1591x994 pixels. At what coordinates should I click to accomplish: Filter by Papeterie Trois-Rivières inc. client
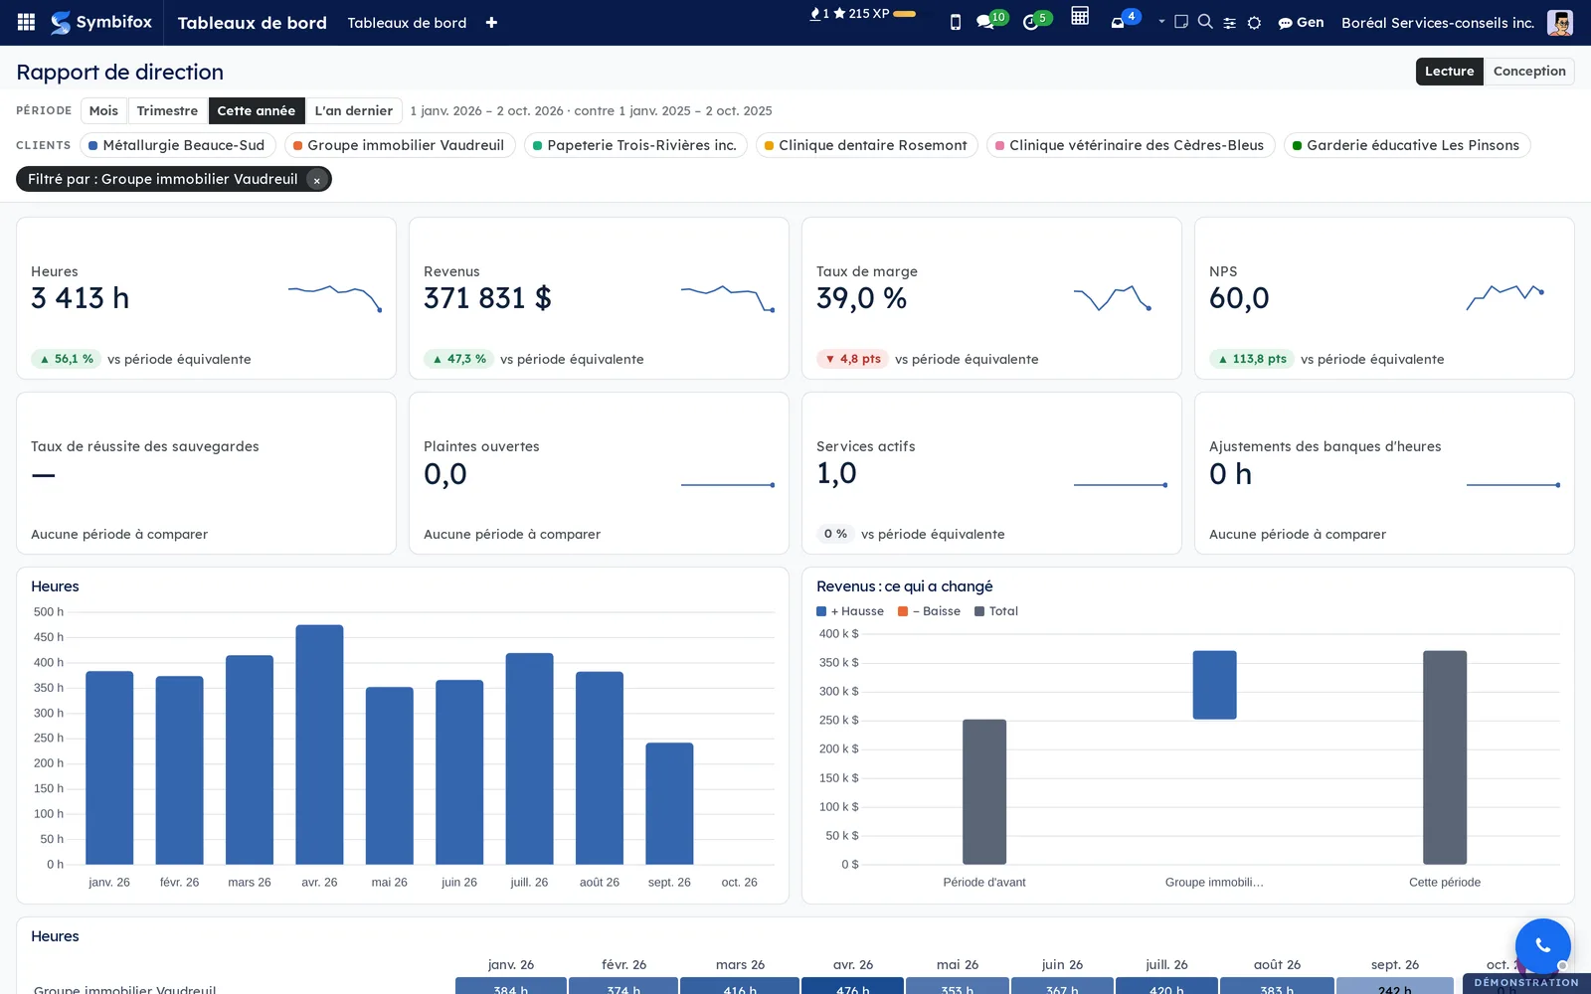coord(634,145)
